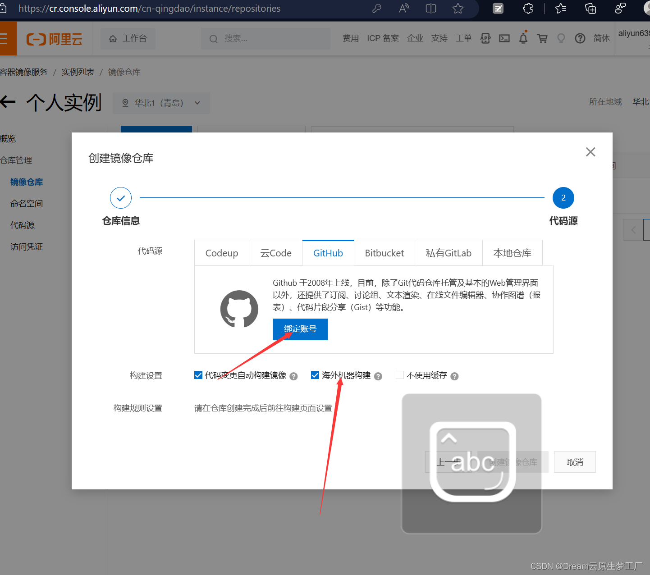Image resolution: width=650 pixels, height=575 pixels.
Task: Open the 支持 support menu
Action: click(439, 38)
